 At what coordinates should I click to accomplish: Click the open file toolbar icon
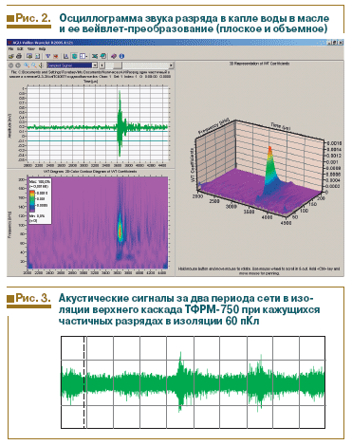[x=11, y=56]
